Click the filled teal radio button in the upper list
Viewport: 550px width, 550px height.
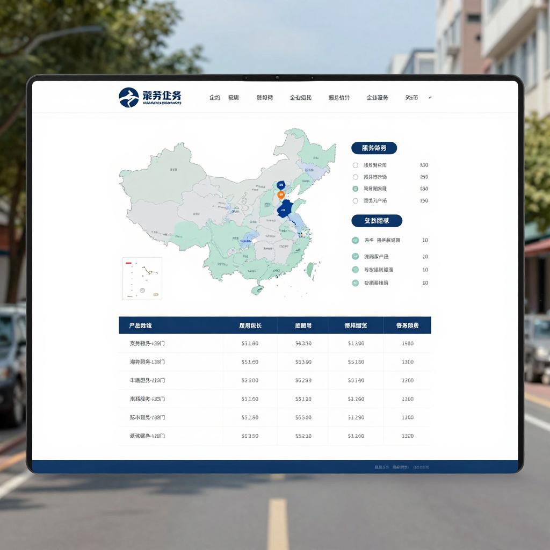[x=356, y=189]
